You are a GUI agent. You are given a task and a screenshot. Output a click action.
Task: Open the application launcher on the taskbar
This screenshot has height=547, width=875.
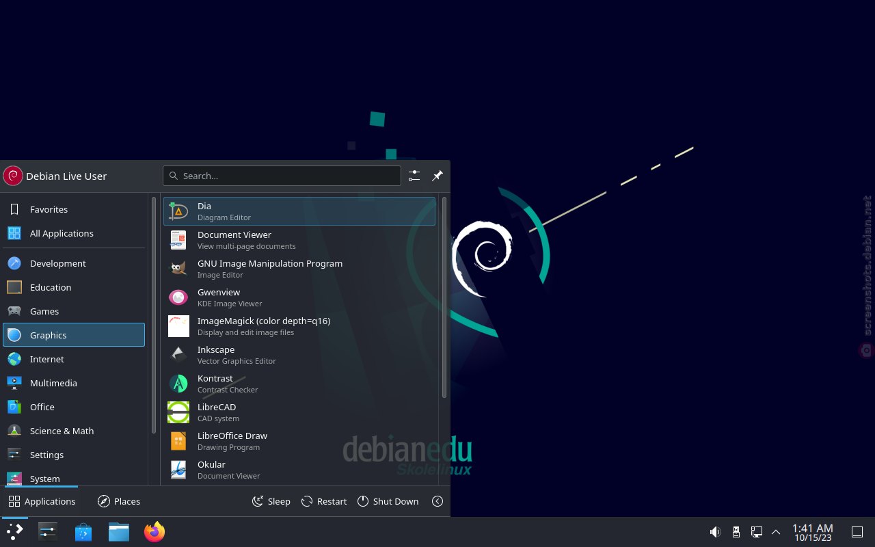coord(15,532)
